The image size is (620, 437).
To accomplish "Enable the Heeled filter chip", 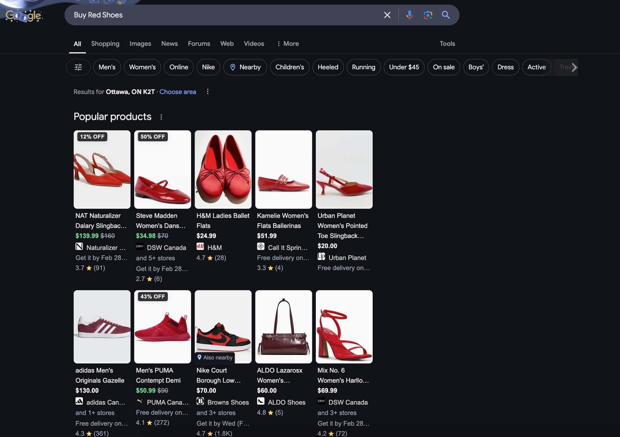I will (x=328, y=67).
